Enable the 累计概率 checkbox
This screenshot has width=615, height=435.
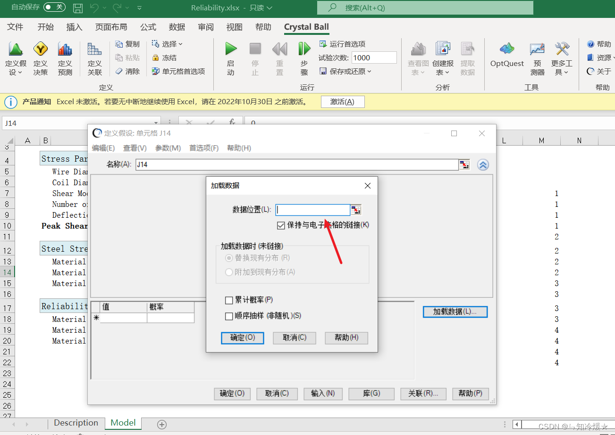pos(229,300)
